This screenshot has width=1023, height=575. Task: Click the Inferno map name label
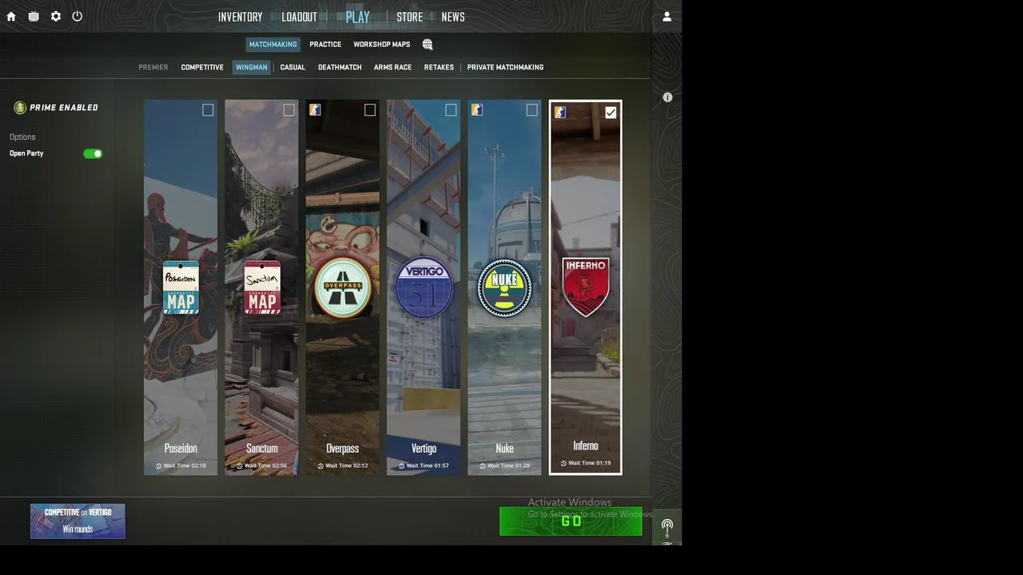tap(585, 446)
